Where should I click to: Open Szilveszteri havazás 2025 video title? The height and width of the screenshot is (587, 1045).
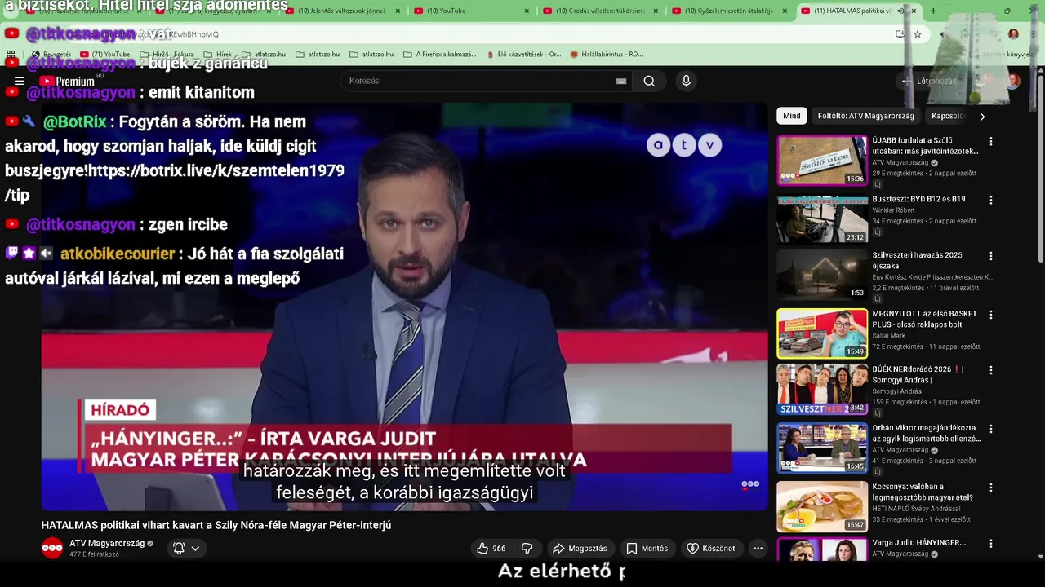tap(917, 260)
